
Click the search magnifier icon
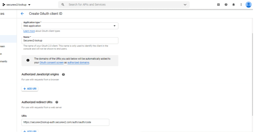tap(63, 4)
